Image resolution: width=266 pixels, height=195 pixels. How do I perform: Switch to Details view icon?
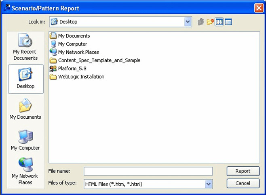tap(228, 22)
